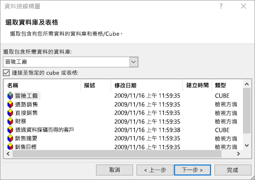This screenshot has width=255, height=180.
Task: Click the cube icon beside 冒險工廠 row
Action: pyautogui.click(x=10, y=96)
